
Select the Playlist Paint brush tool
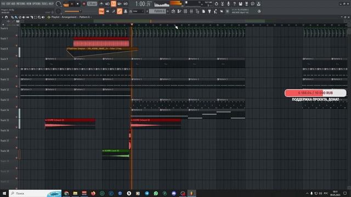(16, 17)
